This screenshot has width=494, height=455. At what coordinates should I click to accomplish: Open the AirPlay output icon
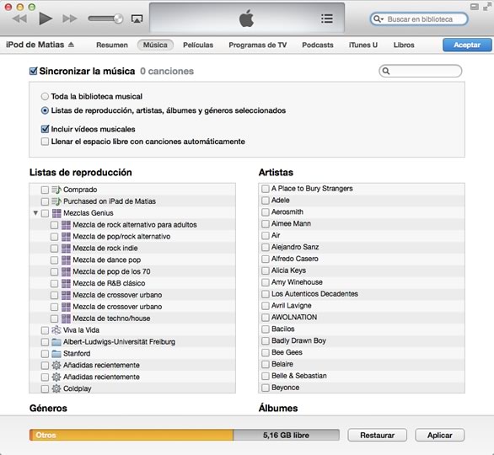pos(137,19)
